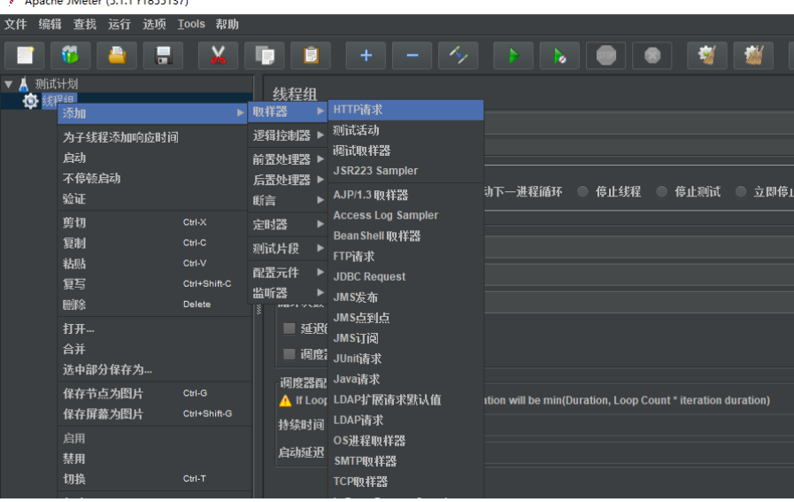Start the test with green play icon
794x502 pixels.
(x=513, y=55)
